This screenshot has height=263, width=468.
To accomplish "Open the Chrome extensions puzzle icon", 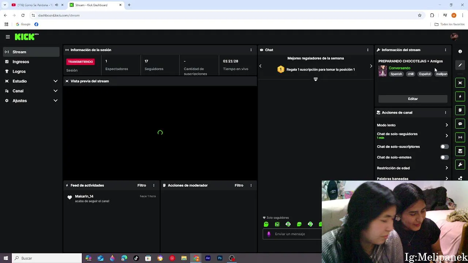I will coord(432,15).
